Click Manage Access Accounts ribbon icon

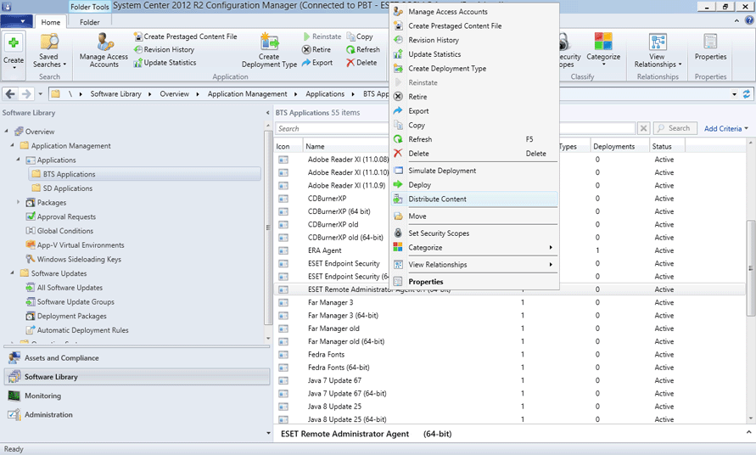tap(104, 50)
